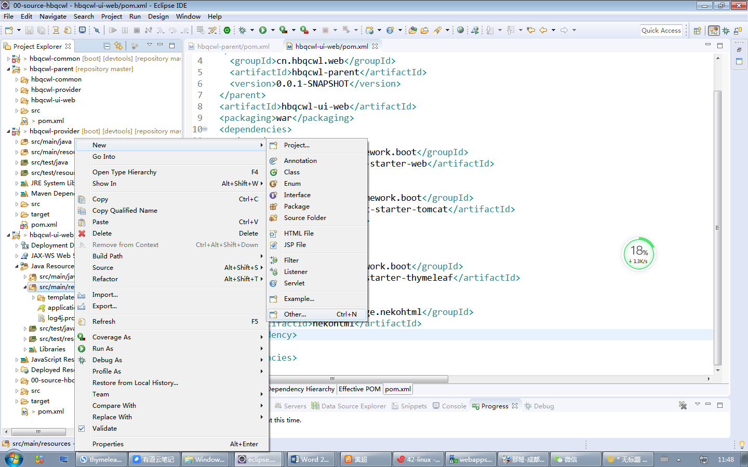Choose Other... from the New submenu
This screenshot has width=748, height=467.
pyautogui.click(x=317, y=314)
